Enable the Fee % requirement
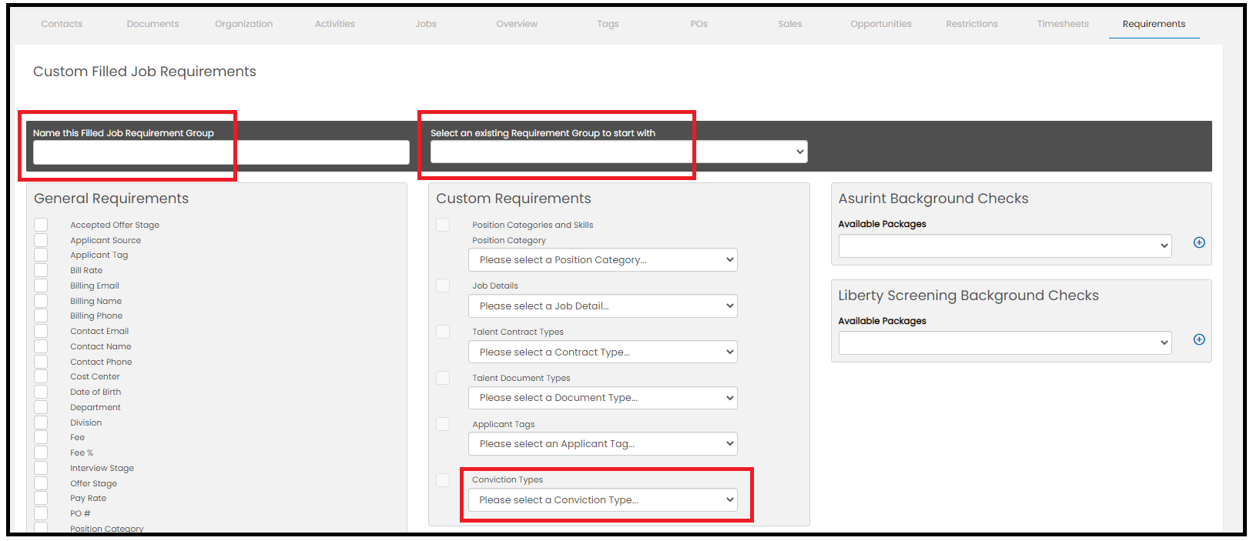The image size is (1253, 541). (41, 453)
